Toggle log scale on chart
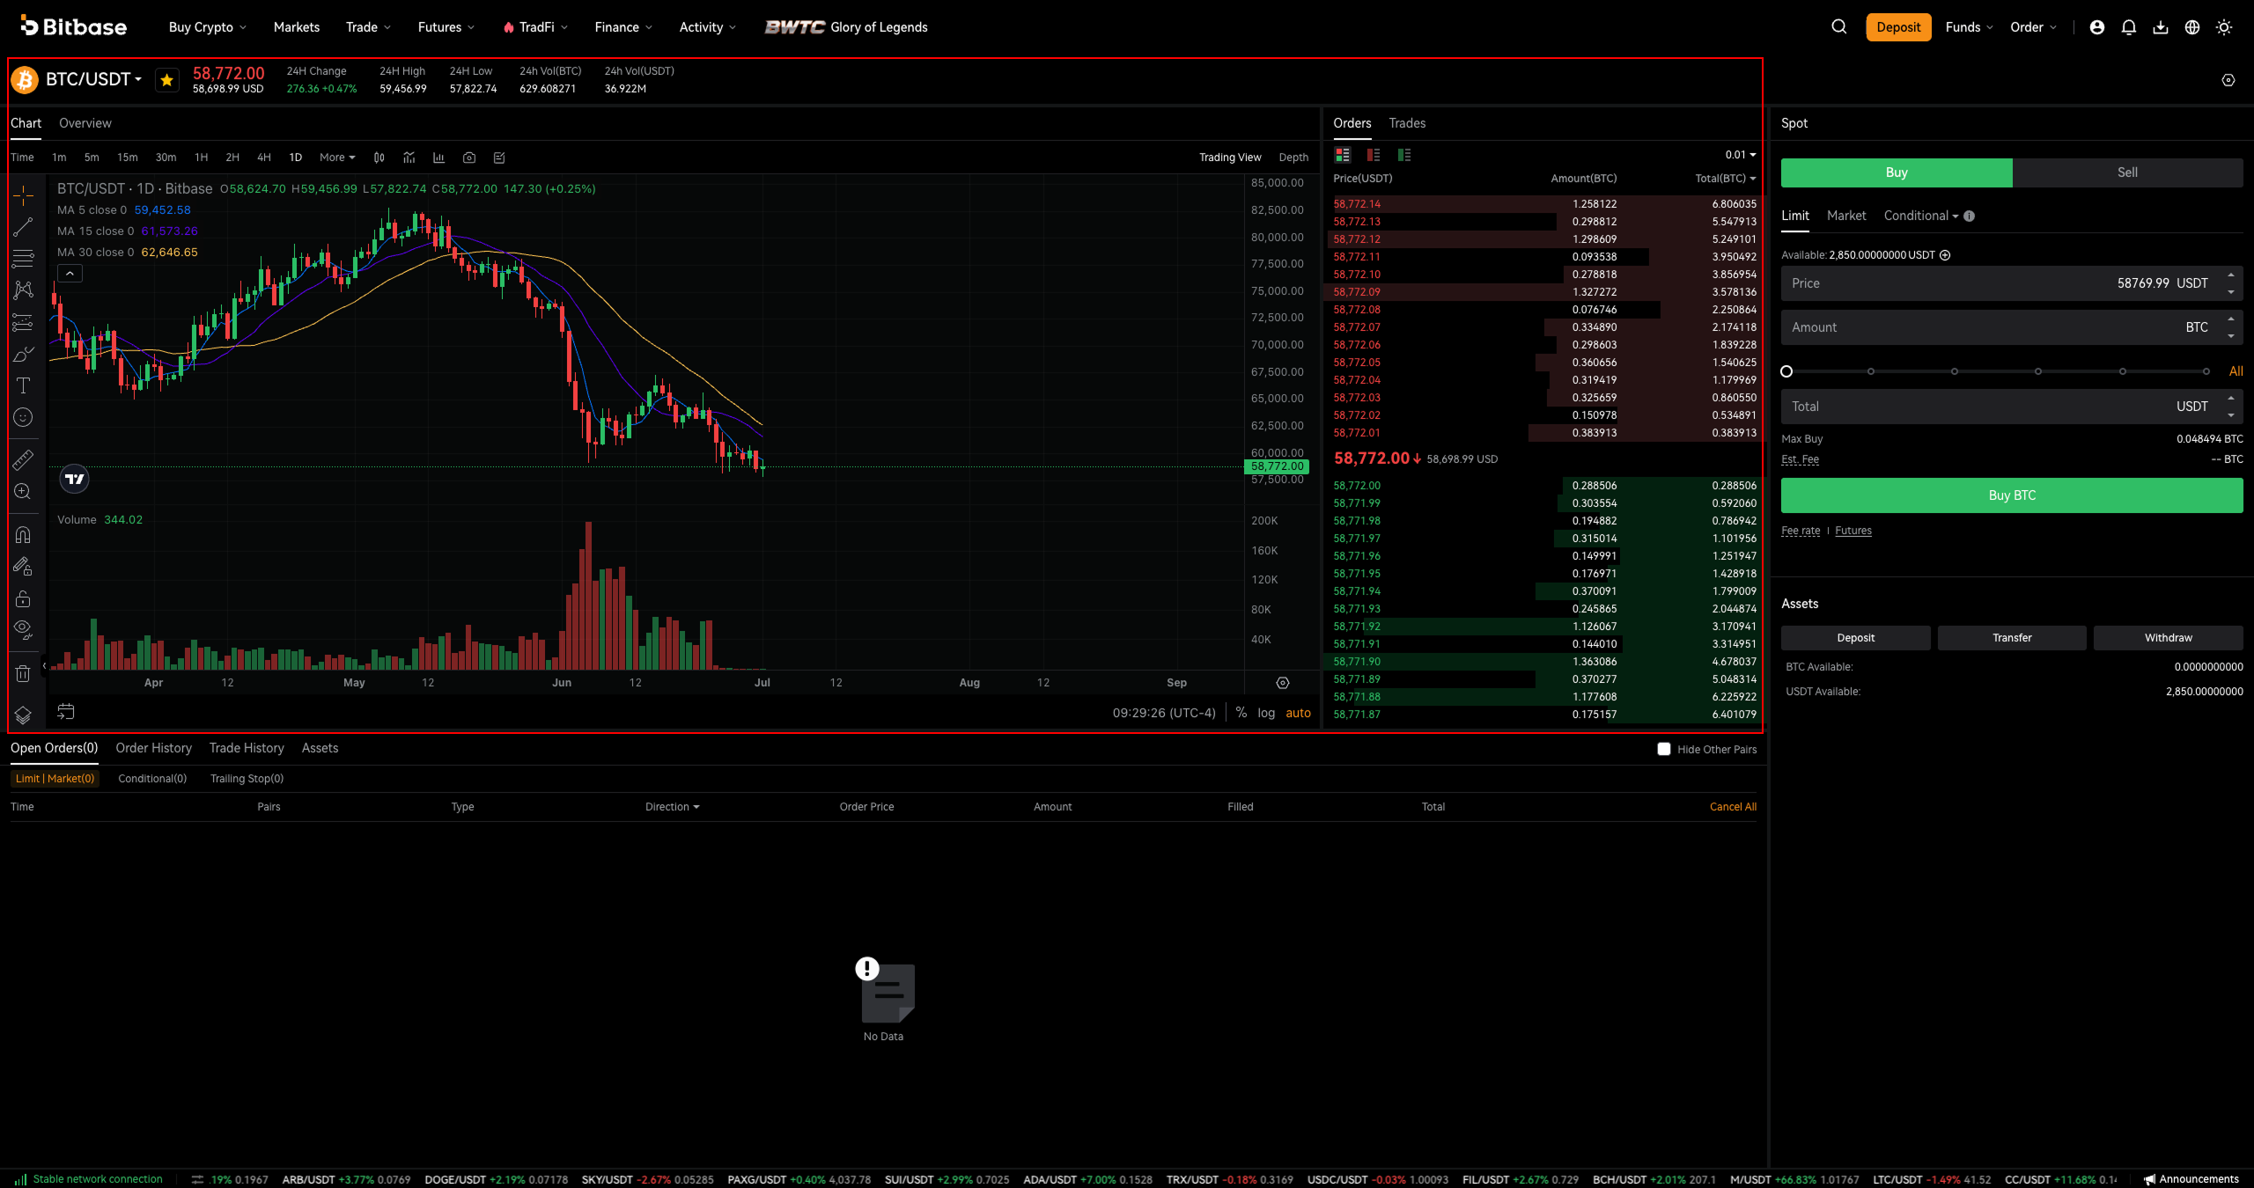Image resolution: width=2254 pixels, height=1188 pixels. [x=1266, y=713]
